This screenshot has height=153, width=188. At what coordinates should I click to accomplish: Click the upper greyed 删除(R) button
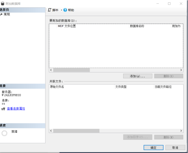(x=169, y=76)
